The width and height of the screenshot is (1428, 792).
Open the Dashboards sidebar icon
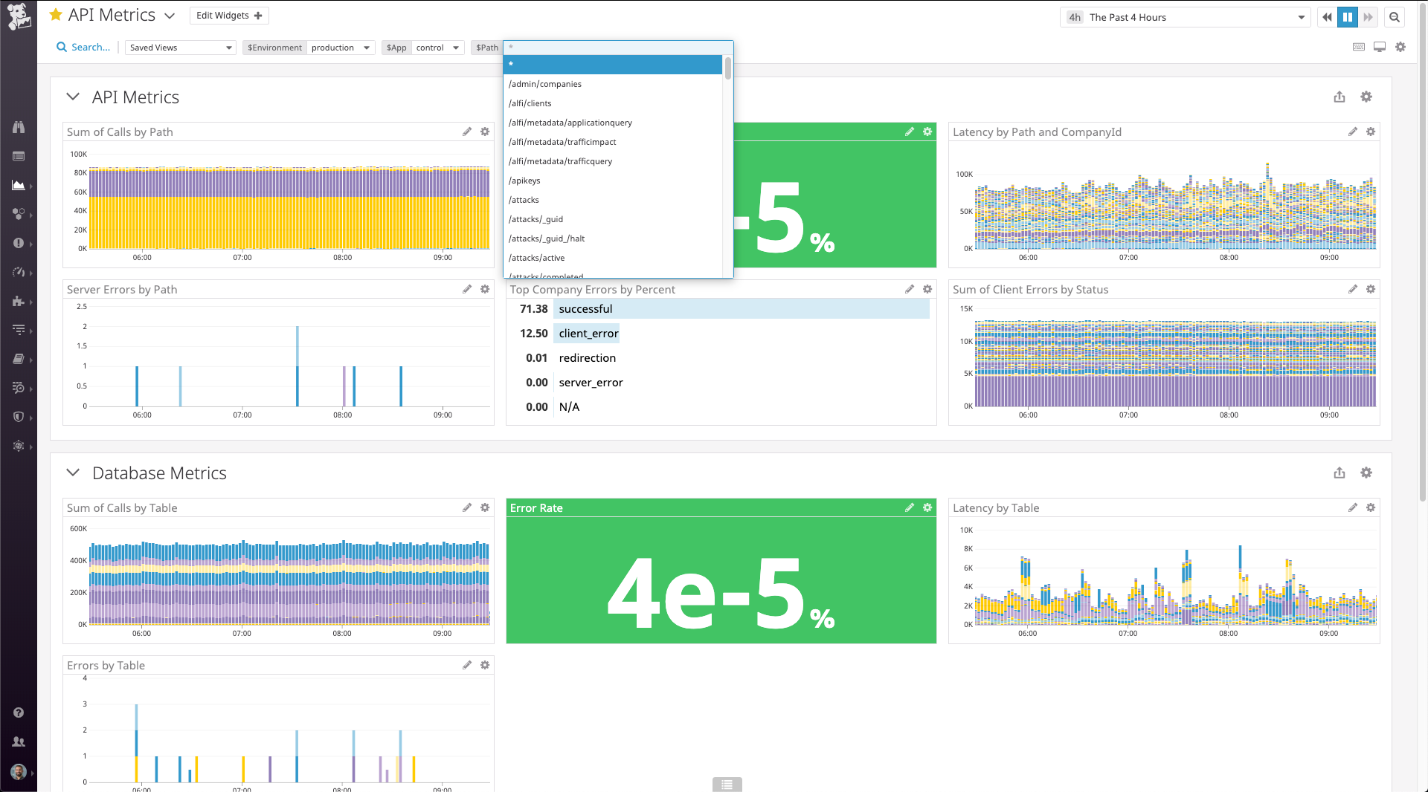tap(19, 156)
